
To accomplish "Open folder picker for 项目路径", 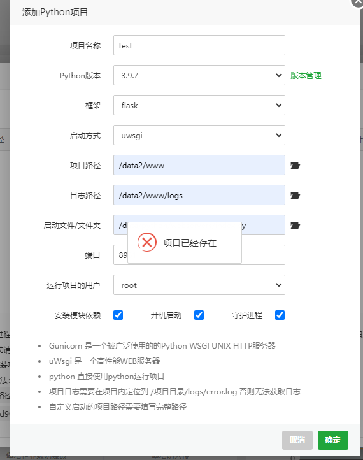I will click(295, 166).
